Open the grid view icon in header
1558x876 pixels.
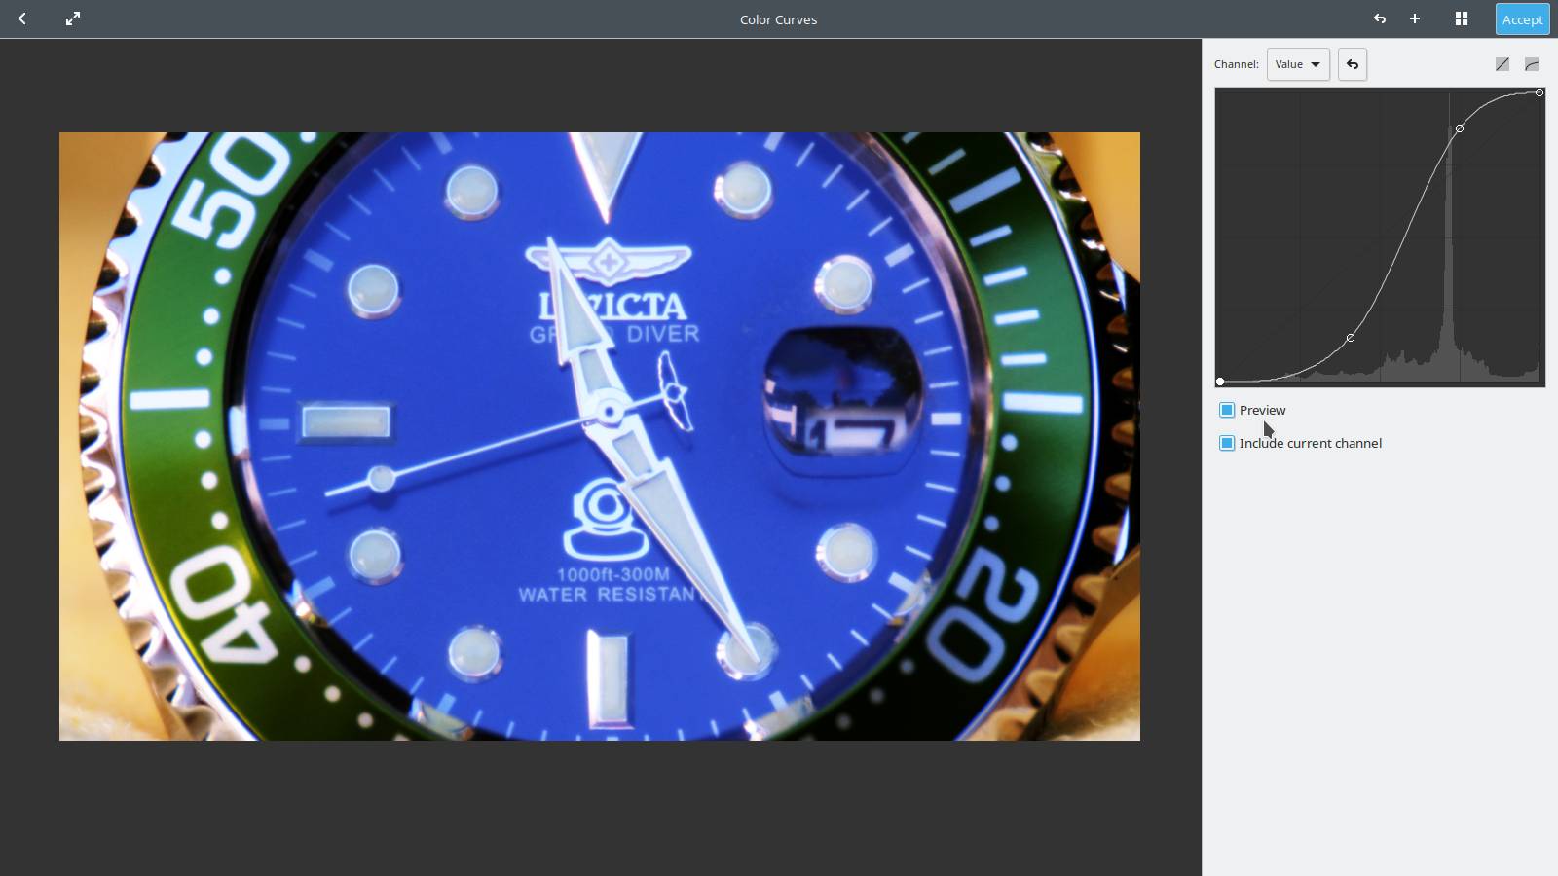point(1462,18)
